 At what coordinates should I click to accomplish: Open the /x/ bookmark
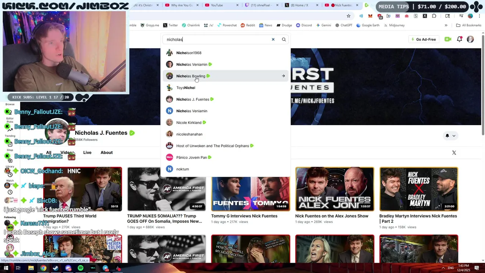[208, 25]
